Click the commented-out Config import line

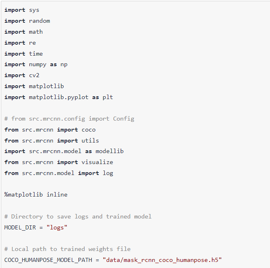pyautogui.click(x=69, y=119)
